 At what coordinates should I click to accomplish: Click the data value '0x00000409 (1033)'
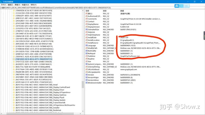pyautogui.click(x=128, y=45)
